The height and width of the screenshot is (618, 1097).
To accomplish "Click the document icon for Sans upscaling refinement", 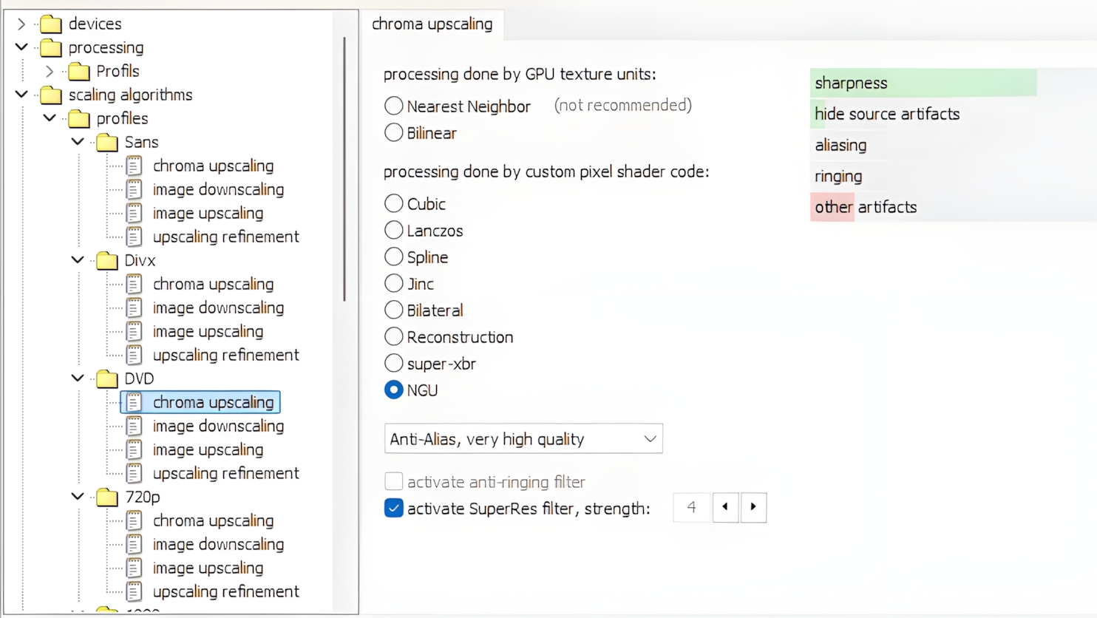I will 134,237.
